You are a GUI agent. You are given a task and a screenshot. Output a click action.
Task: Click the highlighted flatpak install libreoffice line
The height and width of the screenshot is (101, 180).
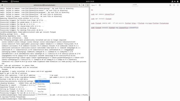click(x=115, y=28)
